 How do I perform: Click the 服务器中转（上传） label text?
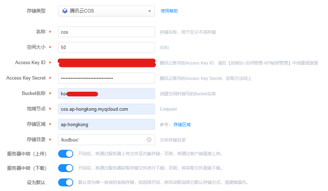point(27,154)
